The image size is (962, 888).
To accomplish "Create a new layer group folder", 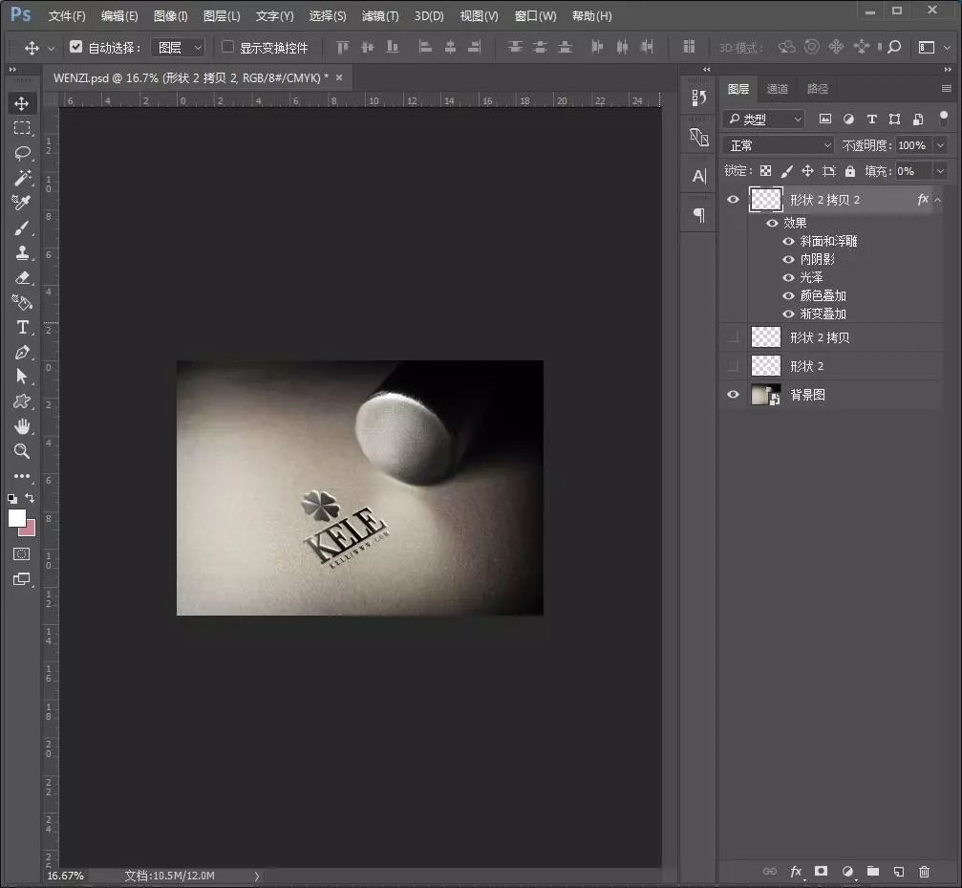I will pyautogui.click(x=872, y=872).
